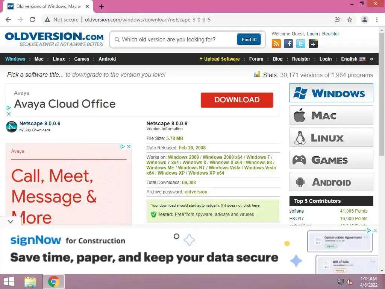Click Upload Software in nav bar
The width and height of the screenshot is (385, 289).
coord(220,59)
